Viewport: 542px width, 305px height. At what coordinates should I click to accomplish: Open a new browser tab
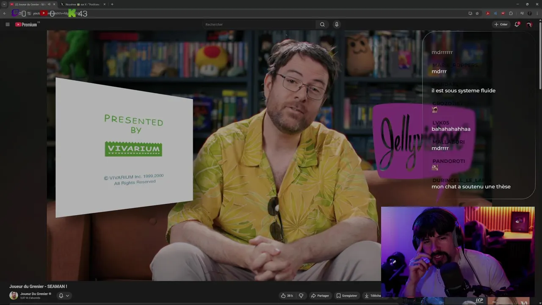112,4
